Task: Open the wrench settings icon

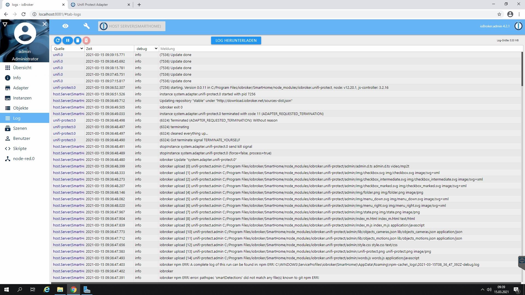Action: (x=86, y=26)
